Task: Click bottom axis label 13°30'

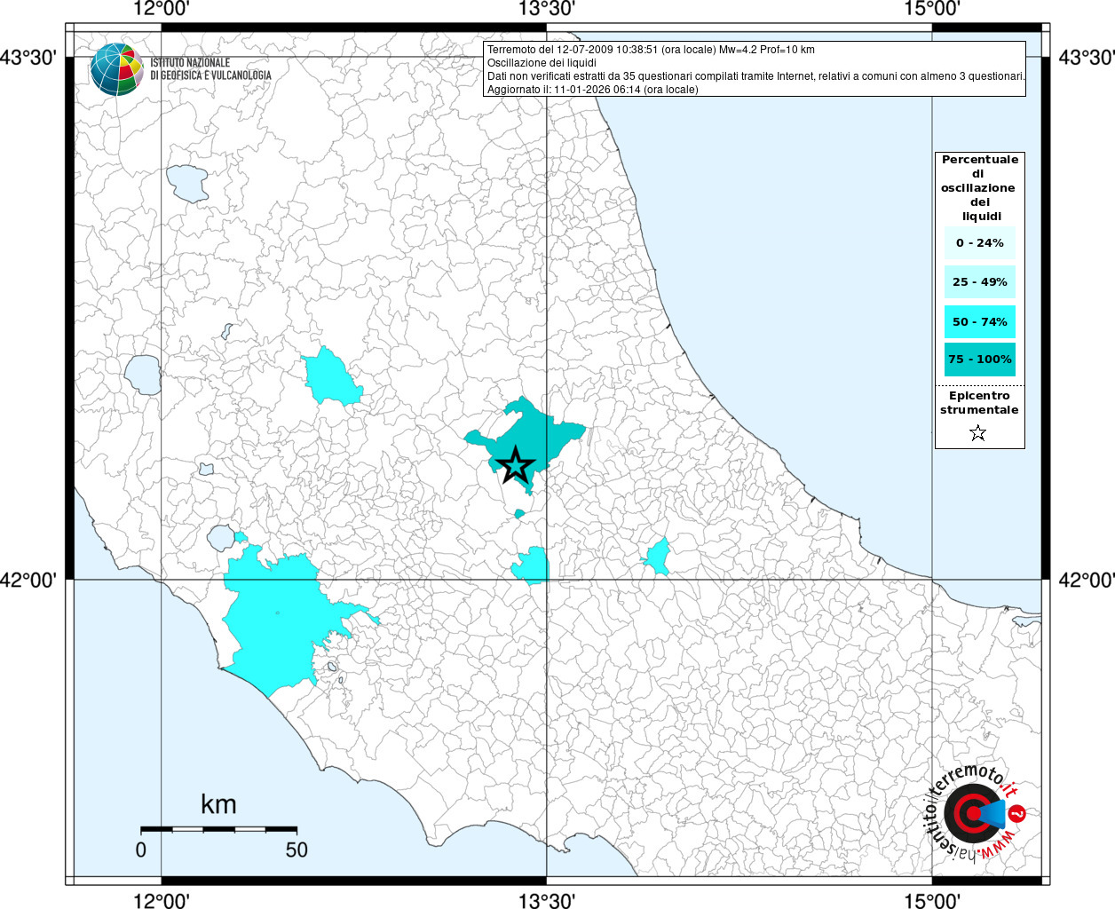Action: (x=547, y=900)
